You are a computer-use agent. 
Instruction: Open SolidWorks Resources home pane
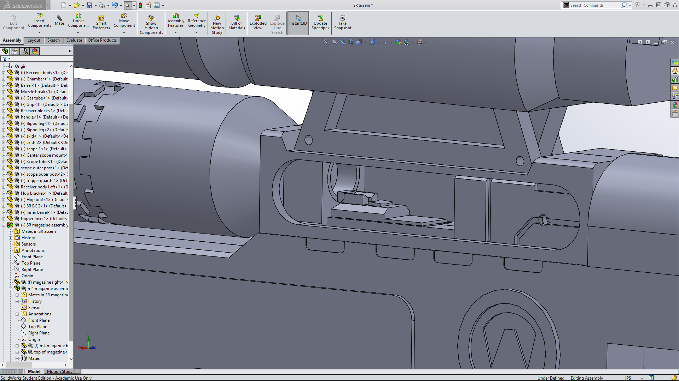click(675, 71)
